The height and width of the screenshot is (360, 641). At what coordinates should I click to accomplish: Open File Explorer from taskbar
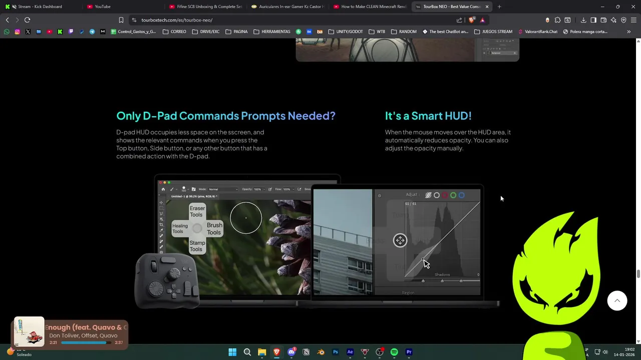point(262,352)
